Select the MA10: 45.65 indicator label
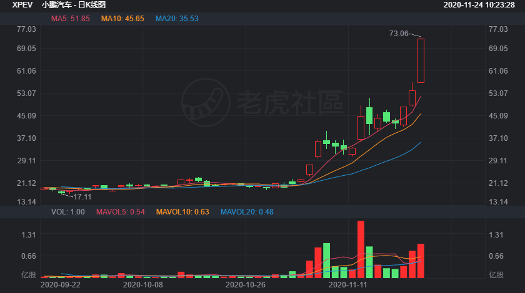Screen dimensions: 525x293 [x=122, y=19]
